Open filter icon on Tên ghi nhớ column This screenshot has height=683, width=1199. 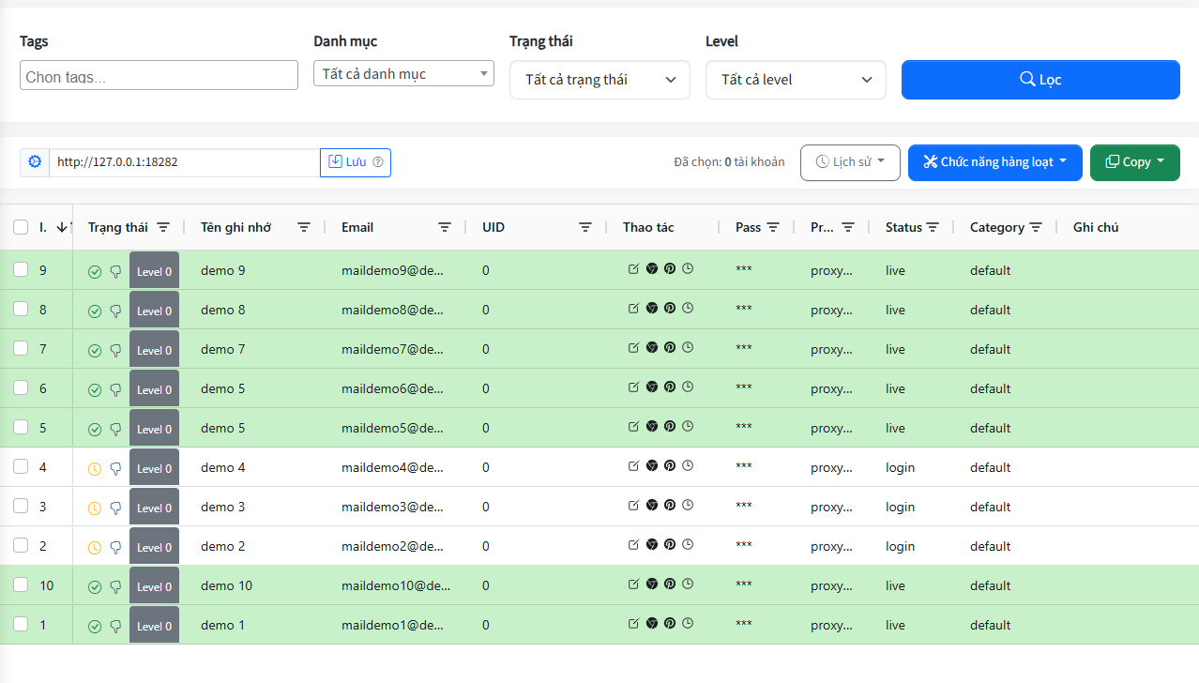click(304, 227)
